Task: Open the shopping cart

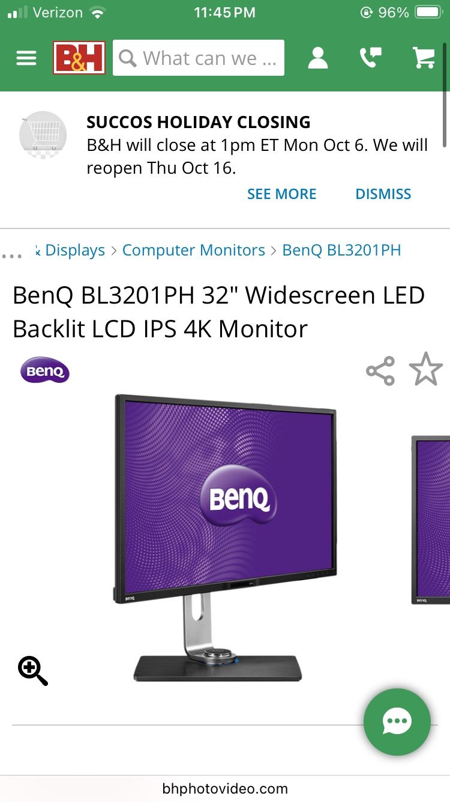Action: pyautogui.click(x=424, y=58)
